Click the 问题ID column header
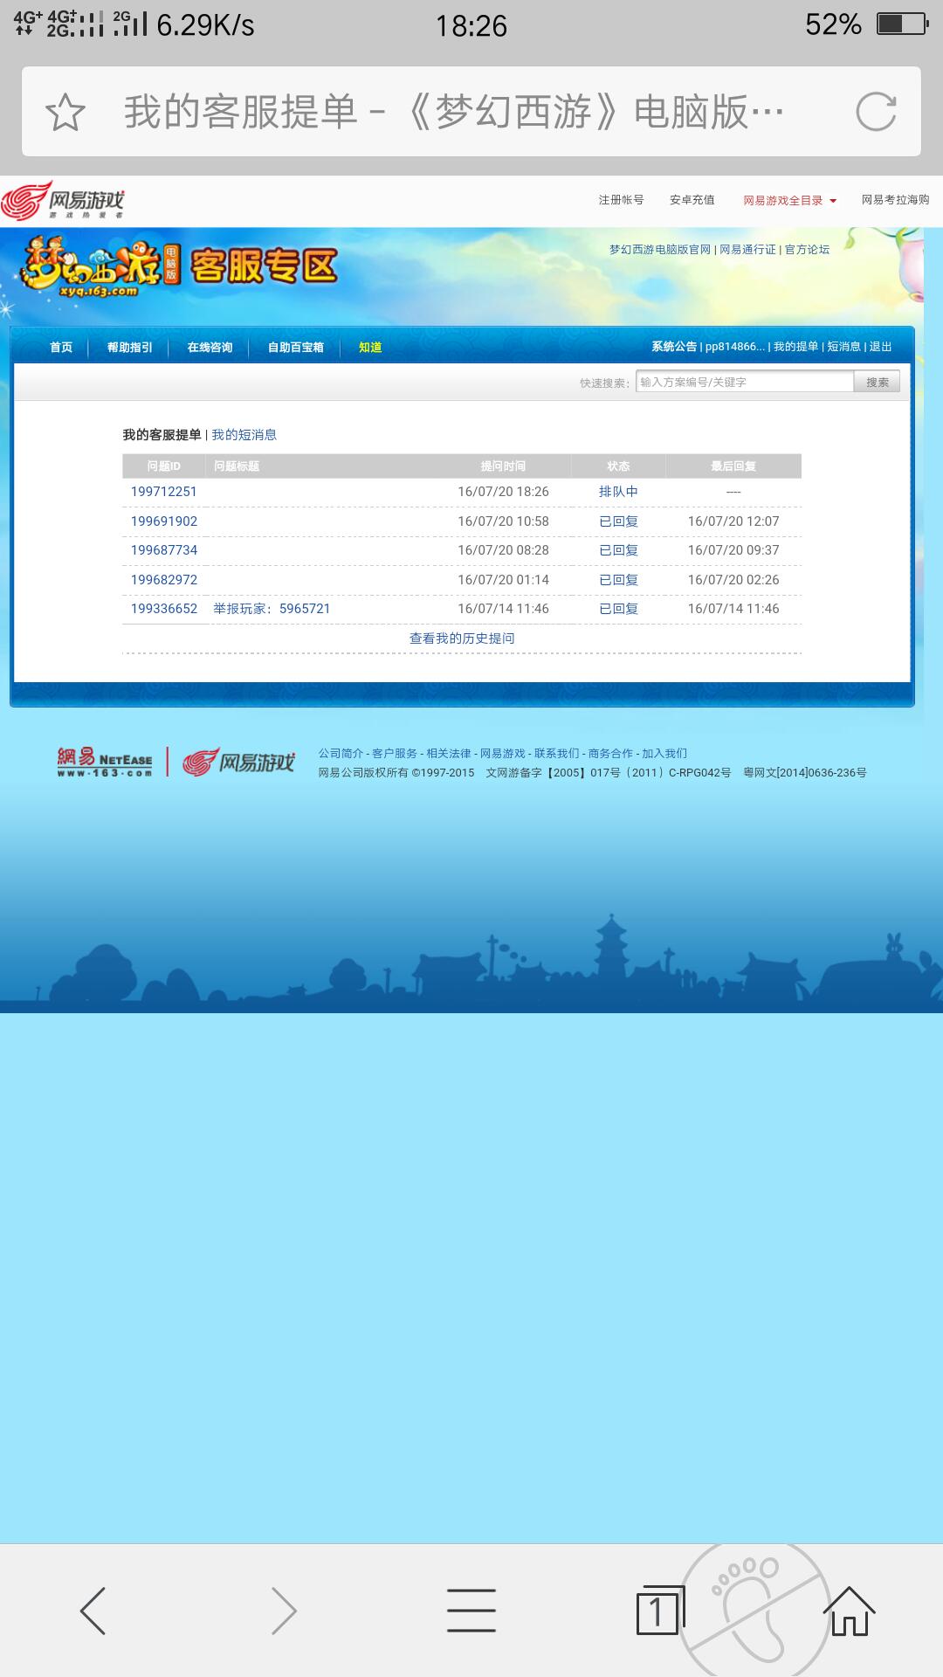Viewport: 943px width, 1677px height. point(164,466)
